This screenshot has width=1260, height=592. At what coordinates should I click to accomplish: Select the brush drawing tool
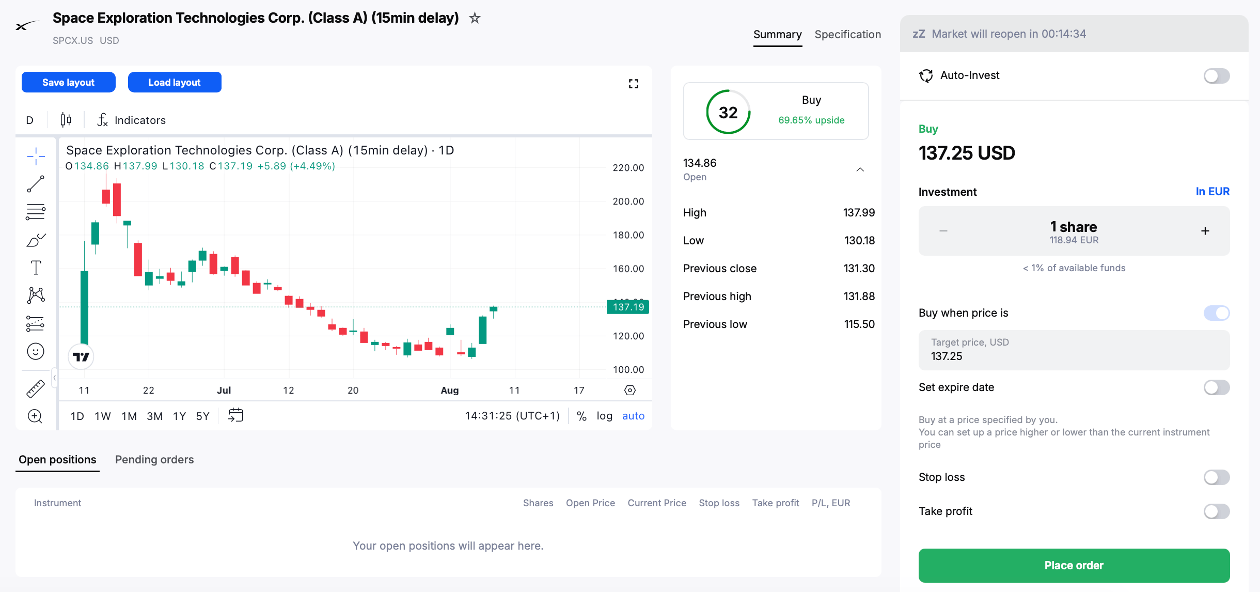coord(36,240)
